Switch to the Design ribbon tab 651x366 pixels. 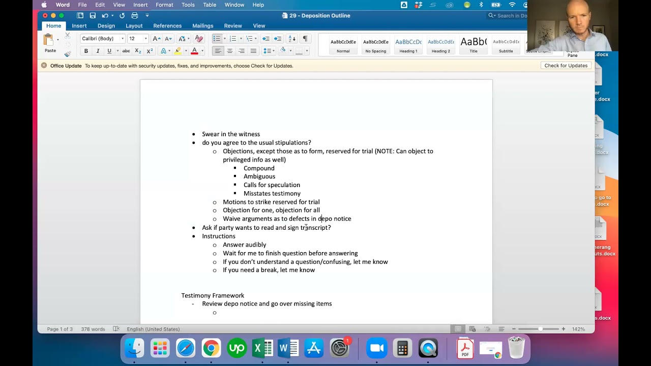[106, 26]
